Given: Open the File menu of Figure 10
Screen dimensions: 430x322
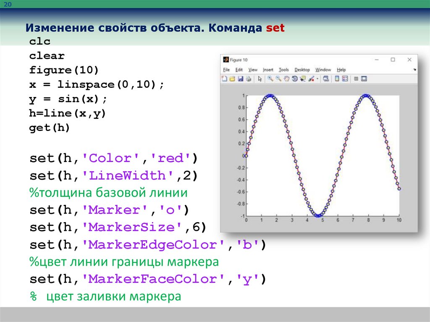Looking at the screenshot, I should [226, 70].
